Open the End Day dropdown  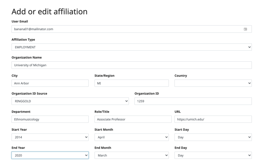point(213,155)
